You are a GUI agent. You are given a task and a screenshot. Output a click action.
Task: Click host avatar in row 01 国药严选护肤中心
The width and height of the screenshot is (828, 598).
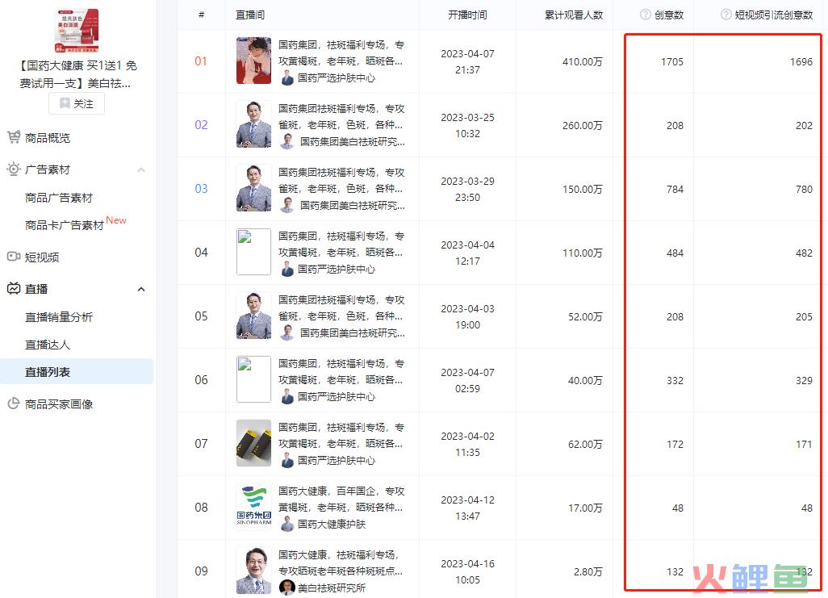click(287, 78)
